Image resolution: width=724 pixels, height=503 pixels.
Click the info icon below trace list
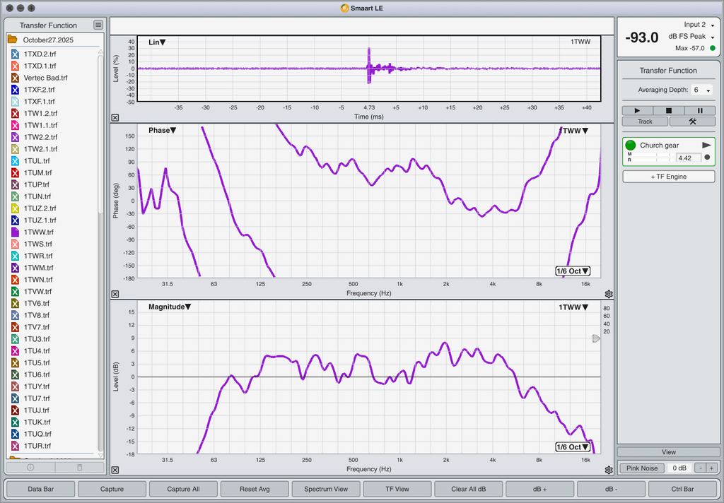point(30,467)
